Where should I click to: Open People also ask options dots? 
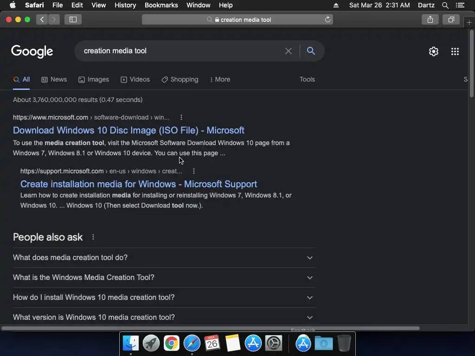pyautogui.click(x=93, y=237)
